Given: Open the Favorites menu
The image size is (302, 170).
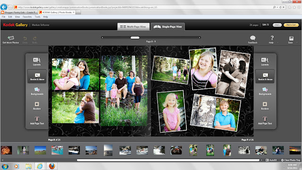Looking at the screenshot, I should pos(27,17).
